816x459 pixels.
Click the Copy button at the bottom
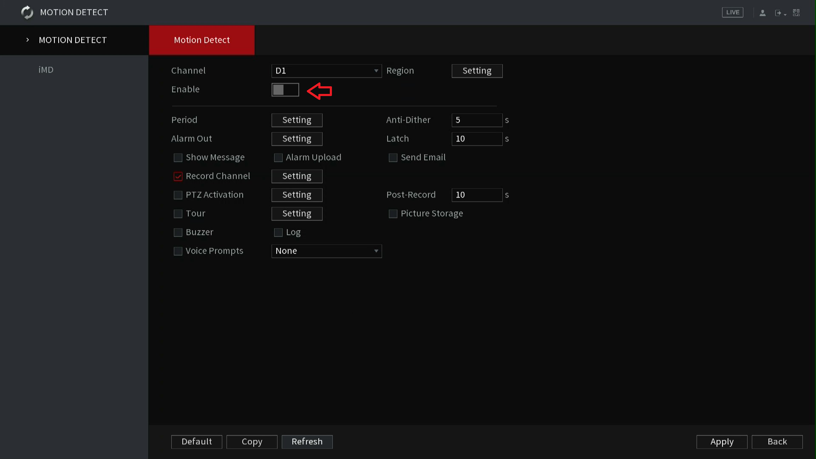point(252,442)
